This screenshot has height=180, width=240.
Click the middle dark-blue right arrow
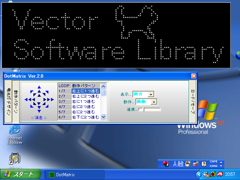[49, 99]
